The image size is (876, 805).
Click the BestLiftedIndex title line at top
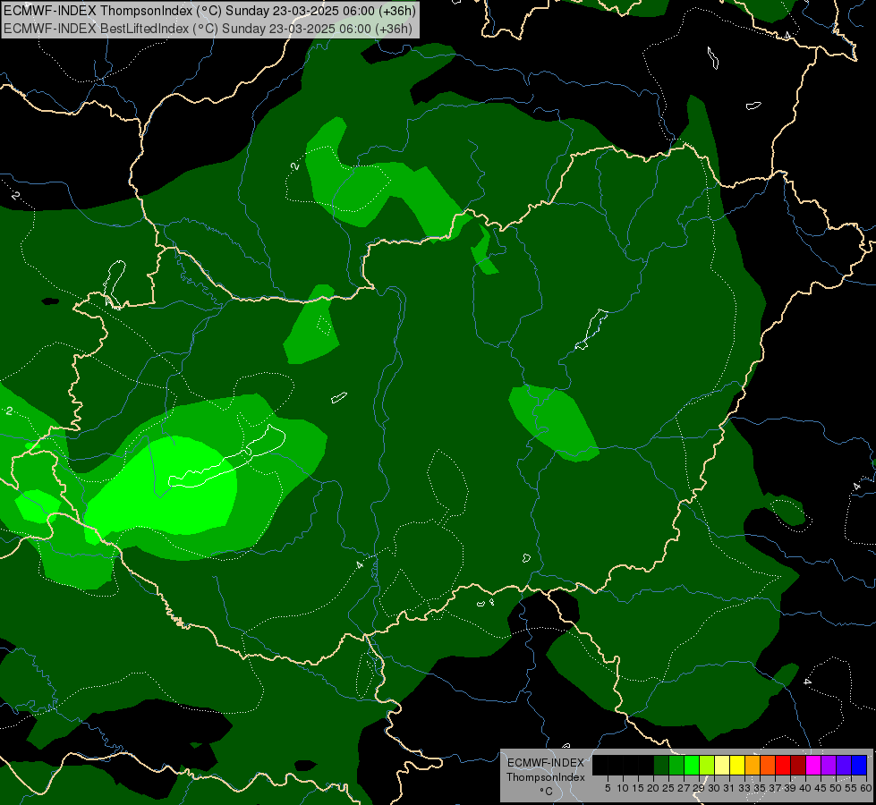(208, 29)
